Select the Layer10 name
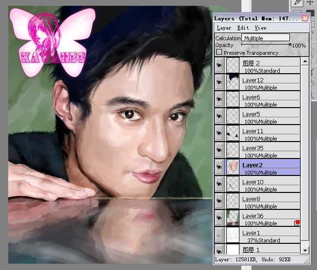The height and width of the screenshot is (270, 317). pos(253,182)
